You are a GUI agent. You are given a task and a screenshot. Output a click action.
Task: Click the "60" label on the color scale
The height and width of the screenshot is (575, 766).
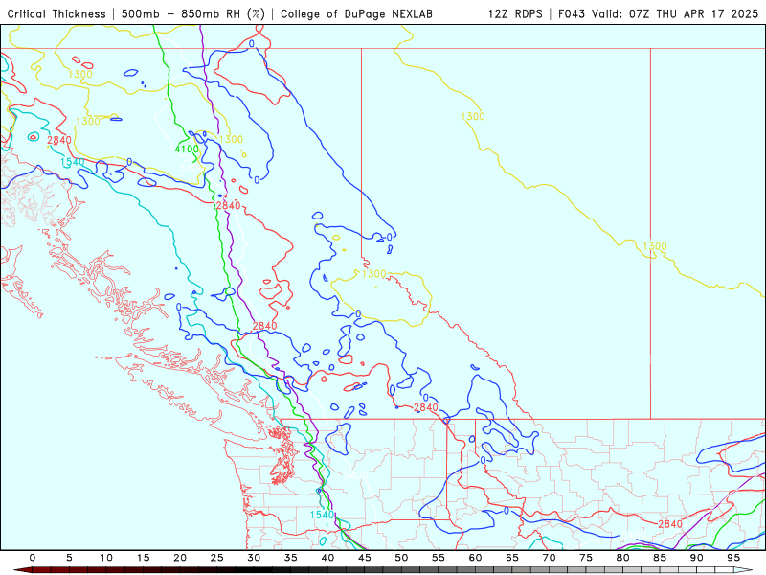475,558
